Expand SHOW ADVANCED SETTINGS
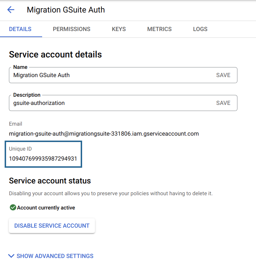 pos(51,256)
